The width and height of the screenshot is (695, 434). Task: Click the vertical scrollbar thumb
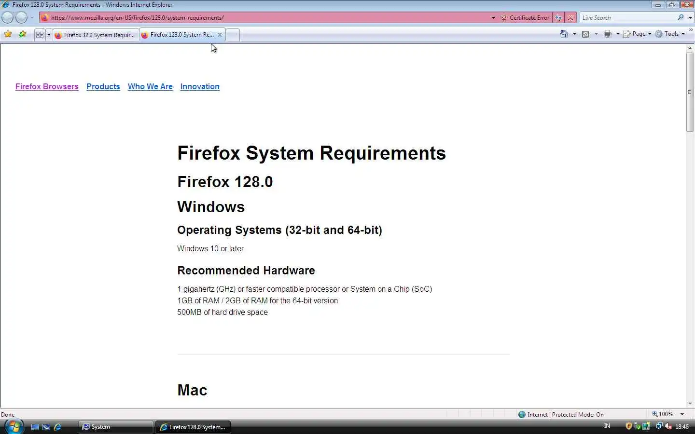click(690, 92)
